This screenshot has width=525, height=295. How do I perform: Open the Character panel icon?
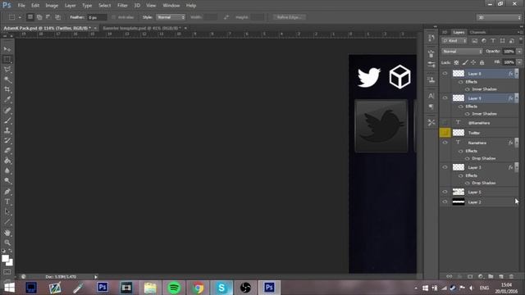(431, 96)
